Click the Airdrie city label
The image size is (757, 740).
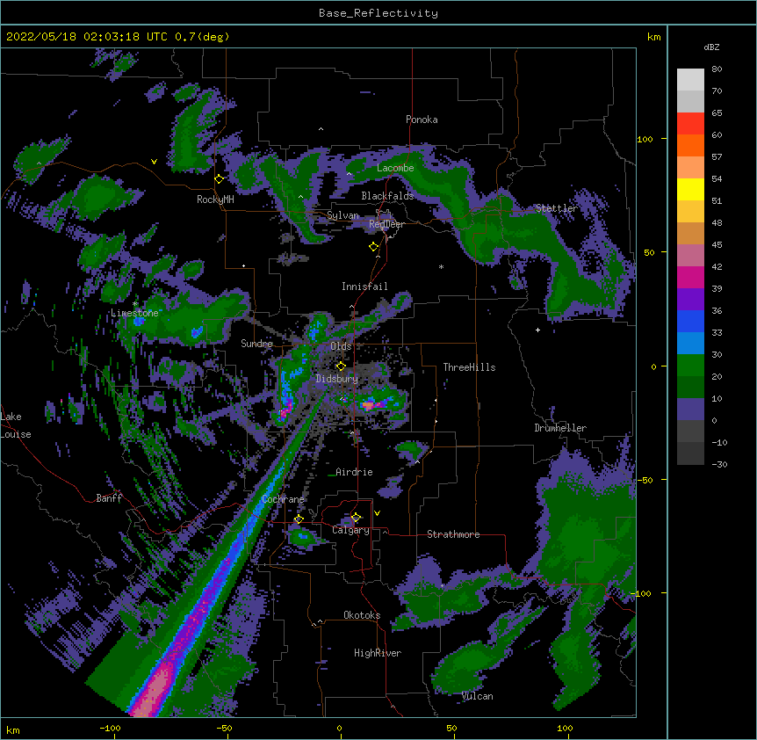354,472
